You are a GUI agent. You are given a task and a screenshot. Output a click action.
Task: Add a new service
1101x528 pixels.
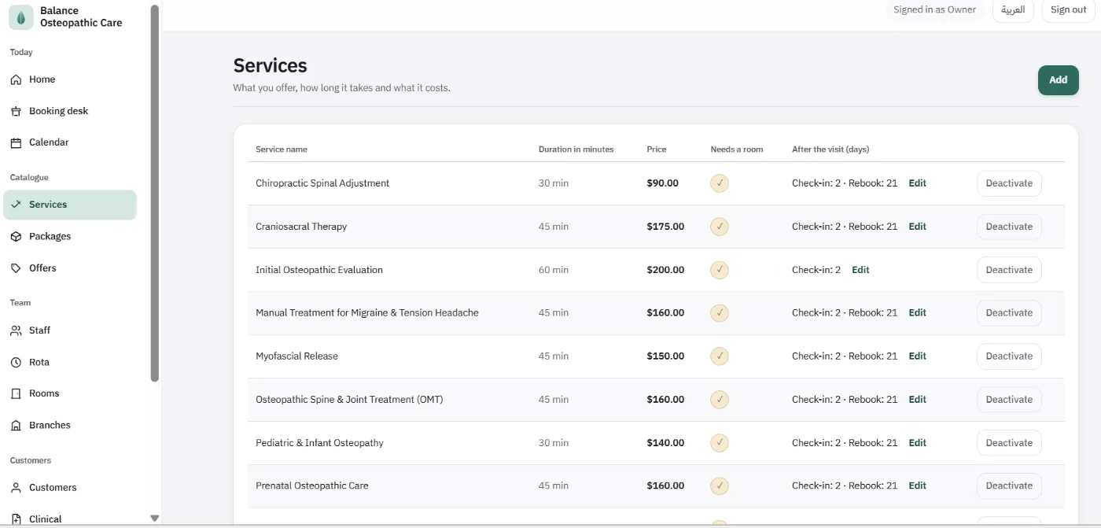point(1058,79)
